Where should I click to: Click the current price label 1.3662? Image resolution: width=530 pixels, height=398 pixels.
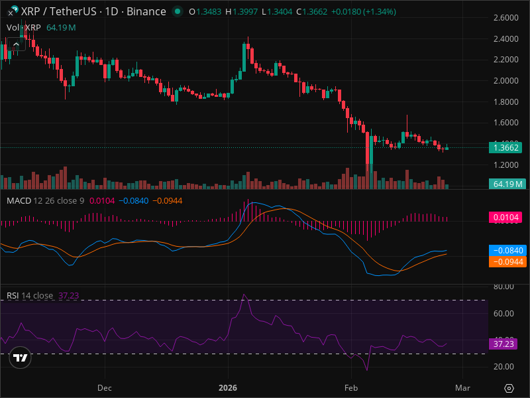505,147
